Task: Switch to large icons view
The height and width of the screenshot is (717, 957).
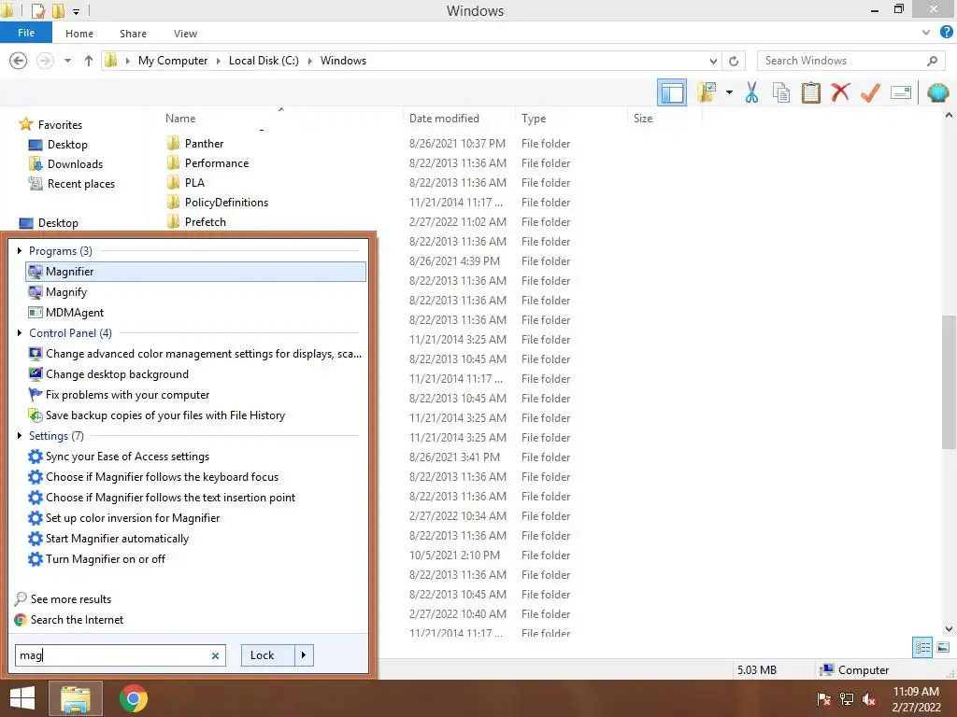Action: click(x=943, y=648)
